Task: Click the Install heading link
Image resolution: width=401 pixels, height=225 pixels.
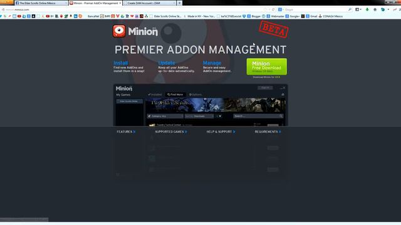Action: click(x=121, y=62)
